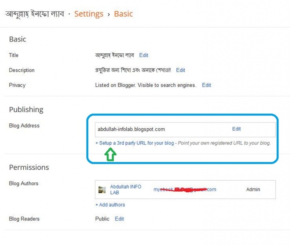Edit the blog Title
The image size is (290, 245).
coord(143,55)
